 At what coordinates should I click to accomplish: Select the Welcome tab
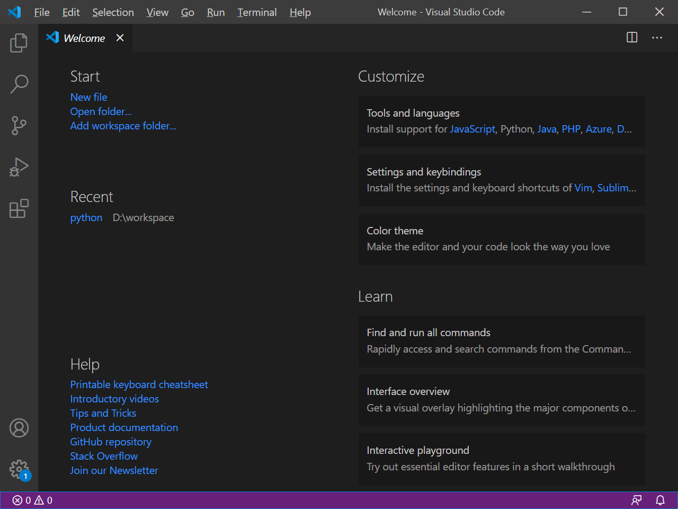84,38
